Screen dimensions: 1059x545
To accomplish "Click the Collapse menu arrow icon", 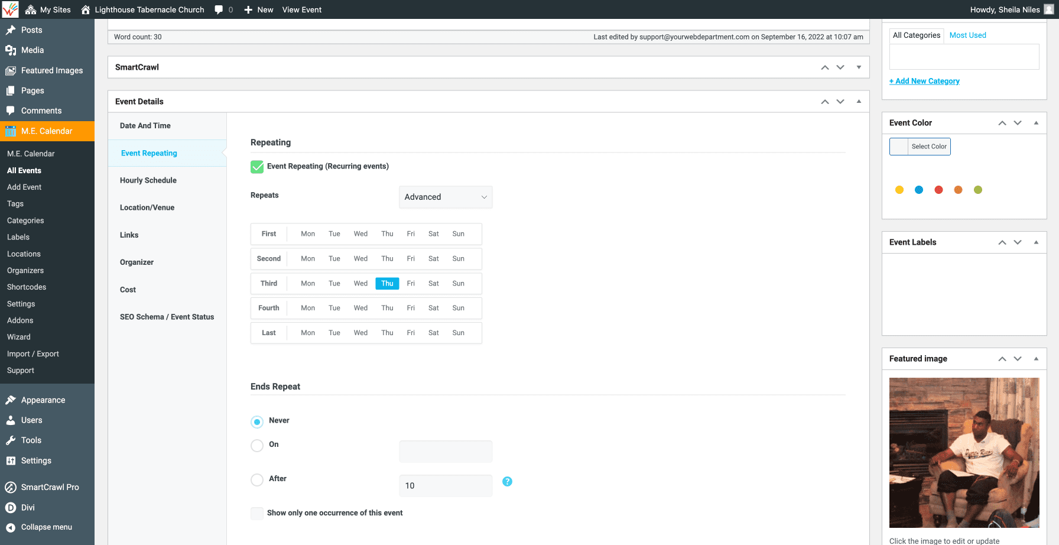I will point(11,527).
